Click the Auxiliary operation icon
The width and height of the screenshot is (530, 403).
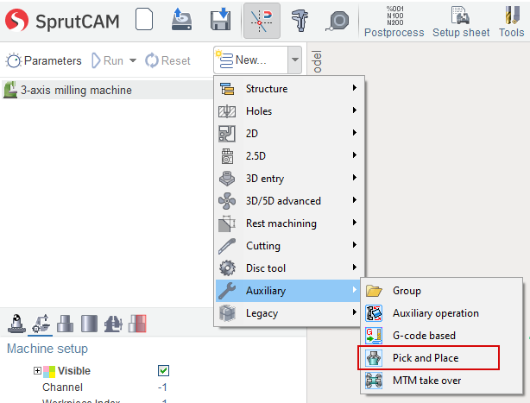click(374, 313)
